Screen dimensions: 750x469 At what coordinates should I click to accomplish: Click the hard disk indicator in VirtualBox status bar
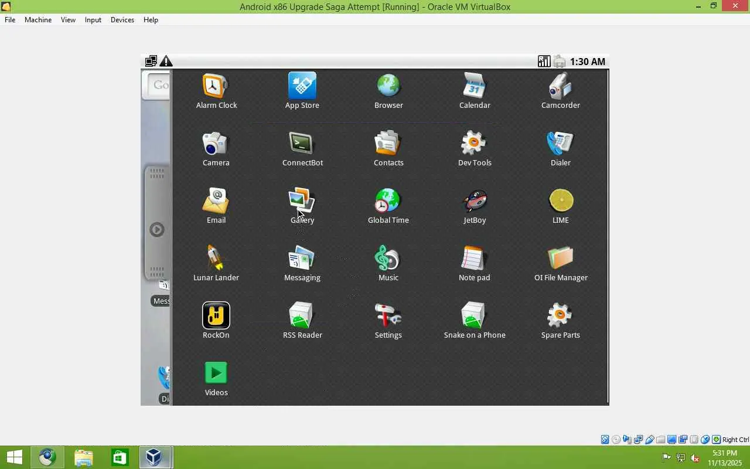(605, 440)
